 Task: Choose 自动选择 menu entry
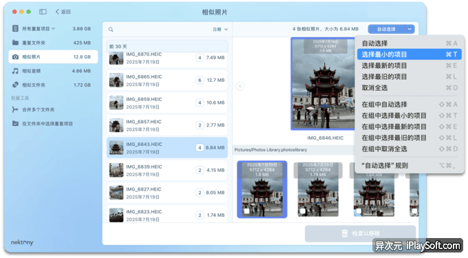409,43
